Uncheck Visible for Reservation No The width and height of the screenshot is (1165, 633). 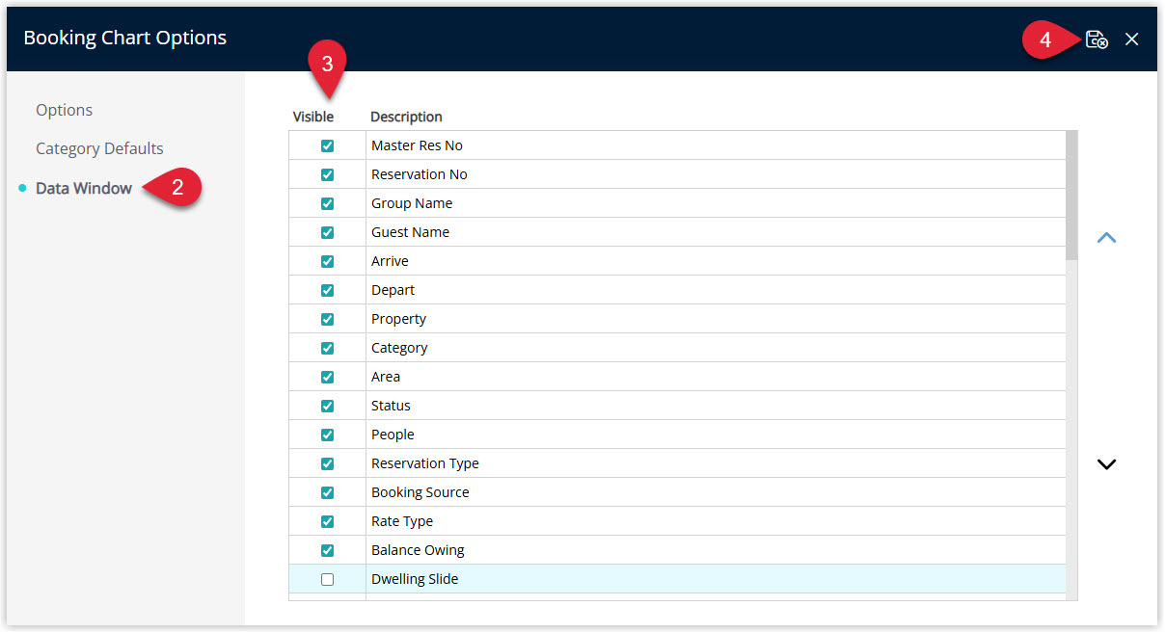click(327, 174)
